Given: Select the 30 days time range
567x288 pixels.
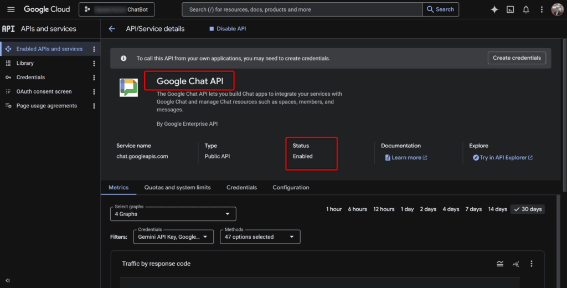Looking at the screenshot, I should coord(528,209).
